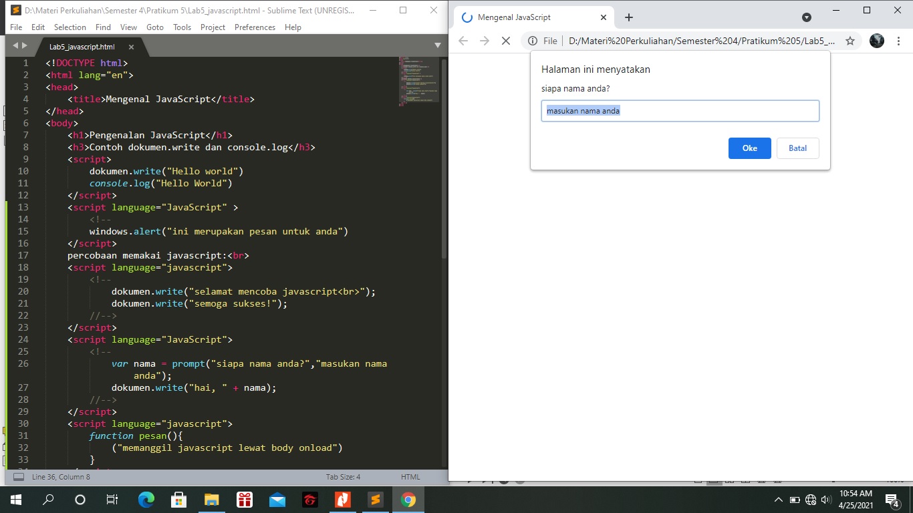The image size is (913, 513).
Task: Click the masukan nama anda input field
Action: (x=680, y=110)
